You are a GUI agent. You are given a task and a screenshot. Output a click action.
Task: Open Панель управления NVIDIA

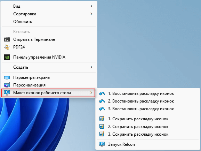49,57
